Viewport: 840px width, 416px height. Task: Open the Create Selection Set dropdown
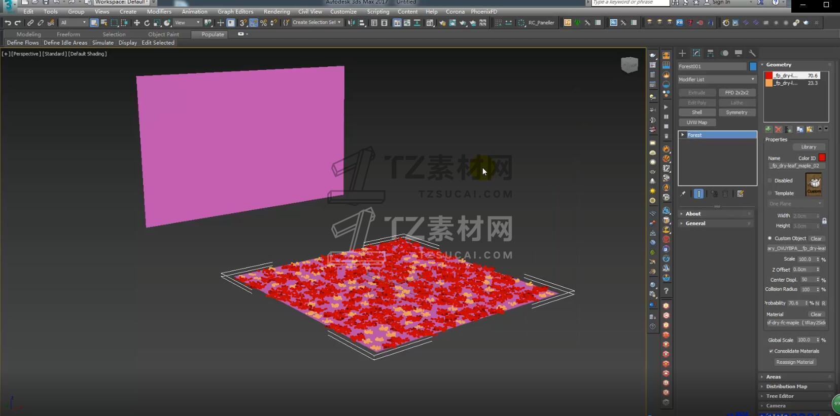(x=317, y=23)
